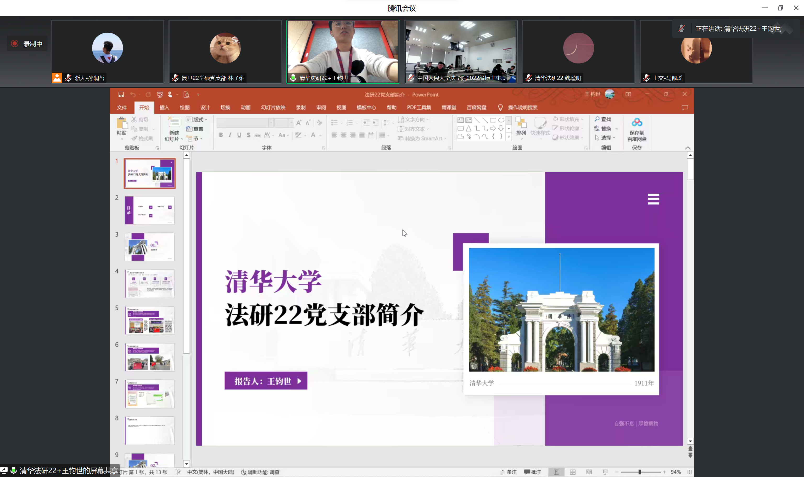Toggle Bold formatting
The width and height of the screenshot is (804, 477).
[x=221, y=135]
